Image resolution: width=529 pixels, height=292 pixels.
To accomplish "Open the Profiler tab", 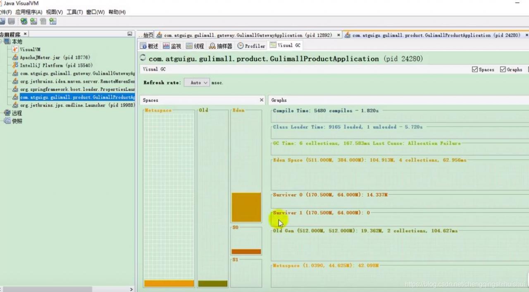I will pos(251,46).
